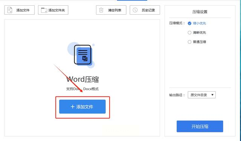Click the Word document illustration in center
The height and width of the screenshot is (141, 241).
81,55
